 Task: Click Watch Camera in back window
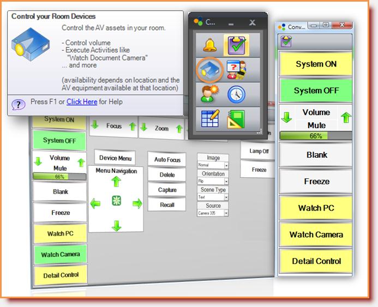(x=60, y=254)
